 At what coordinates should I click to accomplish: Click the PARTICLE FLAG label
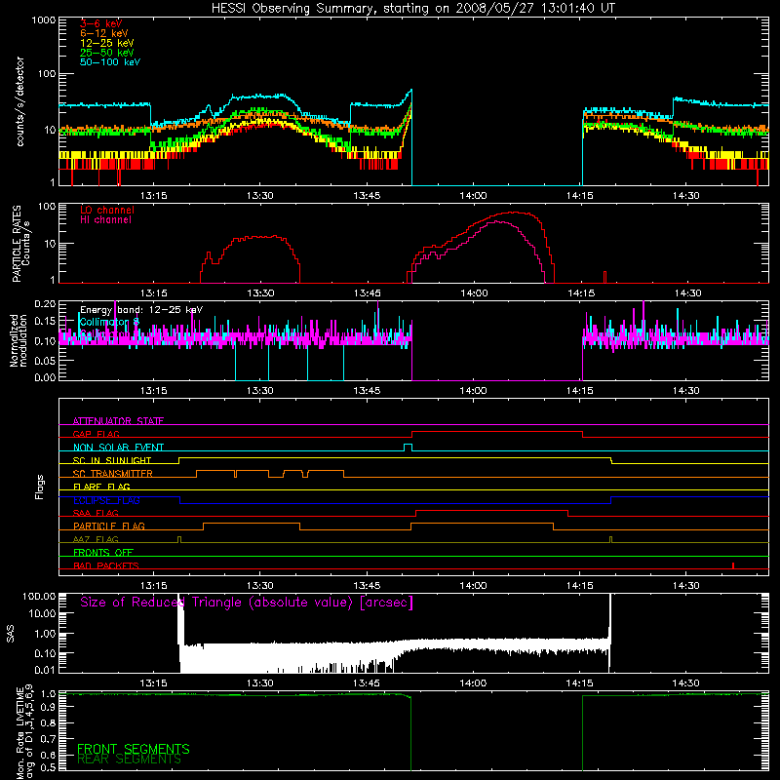point(109,526)
